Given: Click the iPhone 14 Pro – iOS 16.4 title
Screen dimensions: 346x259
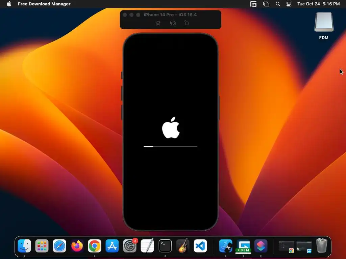Looking at the screenshot, I should click(x=170, y=15).
